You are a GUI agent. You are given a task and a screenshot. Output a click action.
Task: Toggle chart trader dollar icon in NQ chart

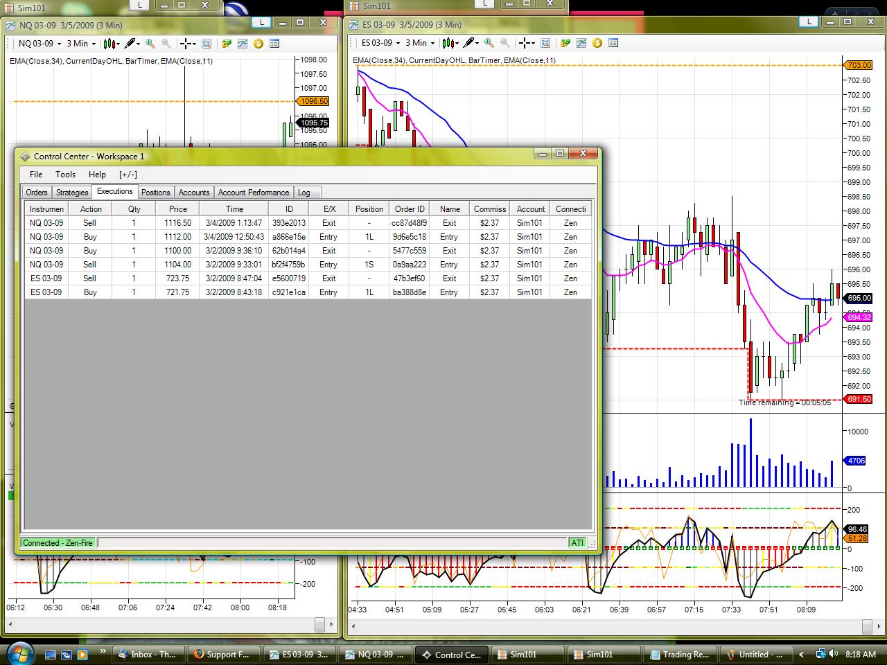pos(258,43)
